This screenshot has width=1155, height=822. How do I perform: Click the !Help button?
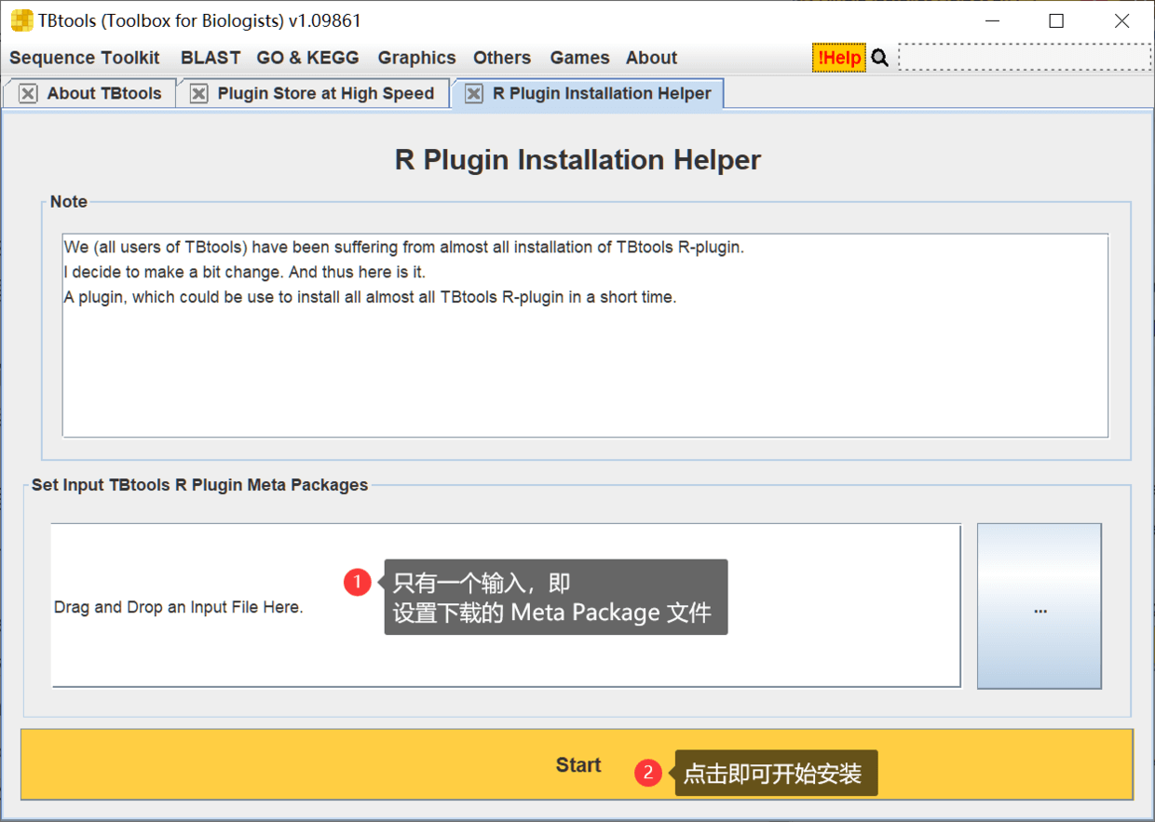coord(839,58)
